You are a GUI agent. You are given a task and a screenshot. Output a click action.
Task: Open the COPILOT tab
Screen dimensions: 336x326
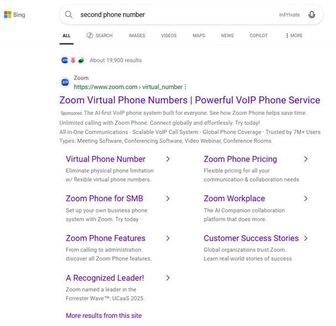259,36
